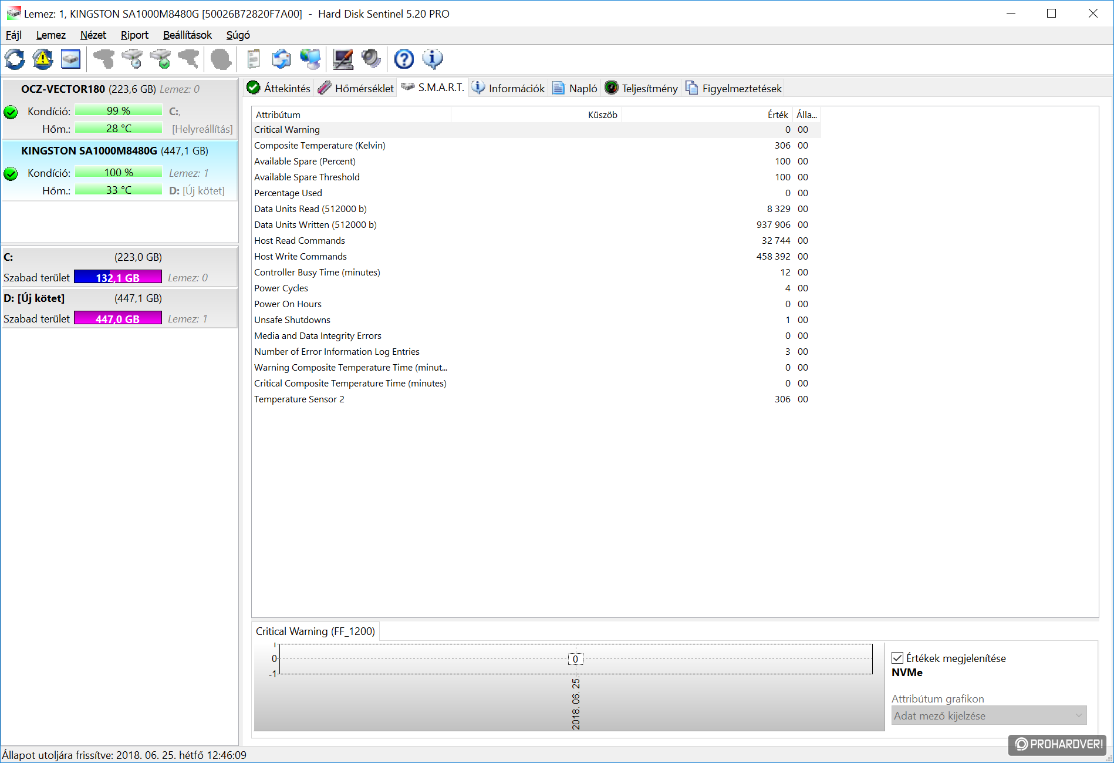Screen dimensions: 1114x763
Task: Click the yellow warning refresh toolbar icon
Action: point(42,59)
